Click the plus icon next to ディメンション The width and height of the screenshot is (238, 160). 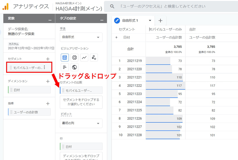pyautogui.click(x=48, y=81)
